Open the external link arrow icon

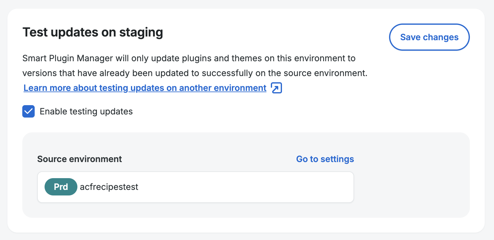pos(276,88)
